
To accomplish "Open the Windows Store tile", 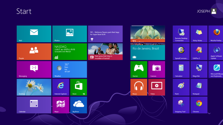I will pyautogui.click(x=79, y=87).
